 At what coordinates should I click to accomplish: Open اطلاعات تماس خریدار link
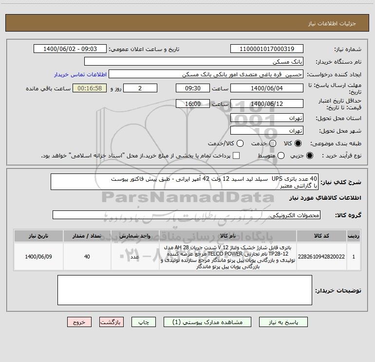[x=80, y=74]
